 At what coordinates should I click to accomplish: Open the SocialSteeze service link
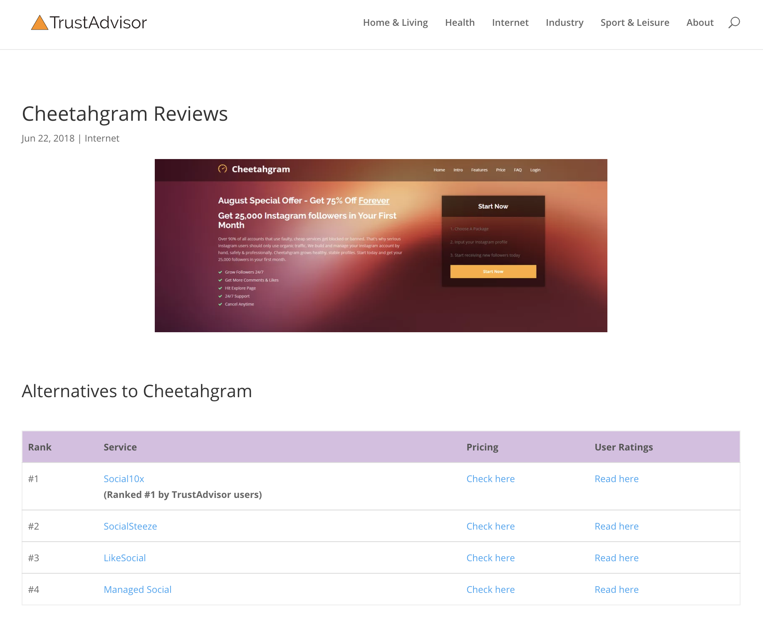(130, 526)
